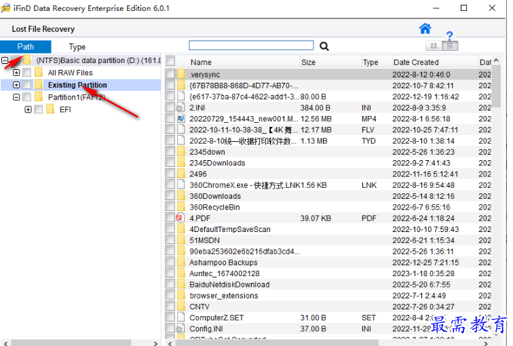Tick the All RAW Files tree checkbox
The height and width of the screenshot is (346, 513).
pos(27,73)
